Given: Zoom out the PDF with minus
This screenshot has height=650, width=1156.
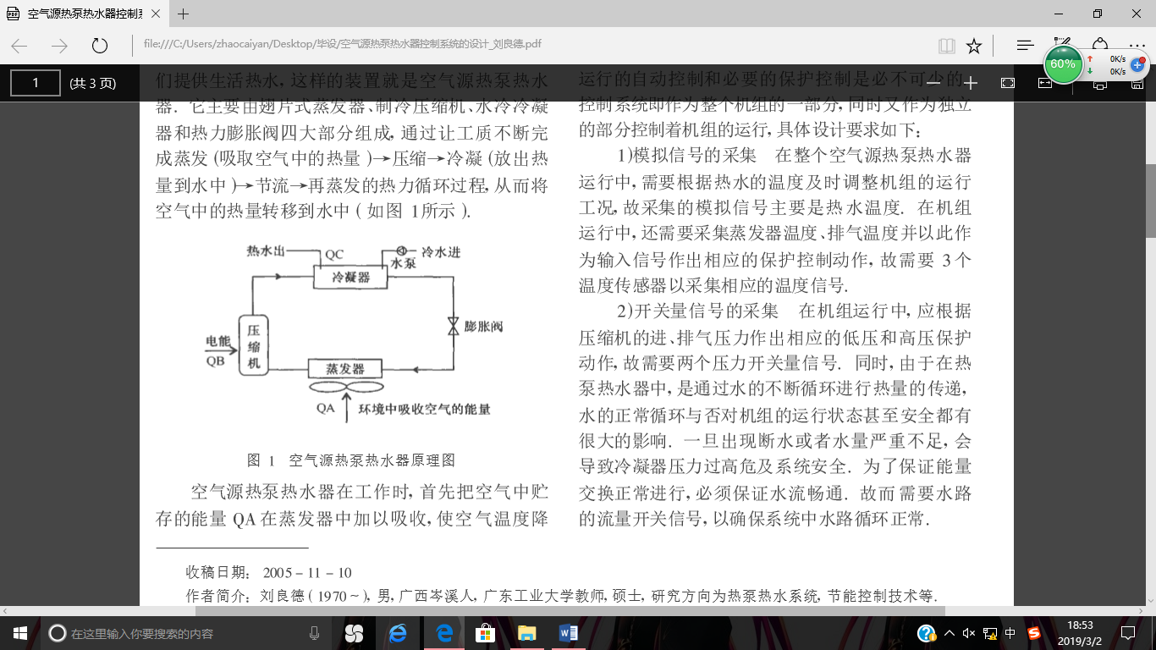Looking at the screenshot, I should coord(933,83).
